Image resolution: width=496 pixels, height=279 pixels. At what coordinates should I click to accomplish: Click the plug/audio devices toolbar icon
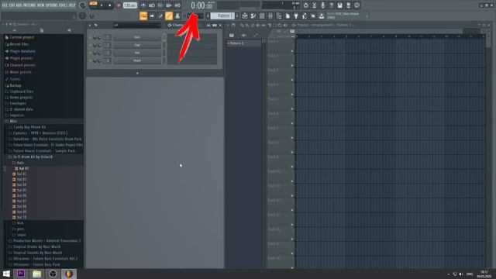[x=296, y=15]
